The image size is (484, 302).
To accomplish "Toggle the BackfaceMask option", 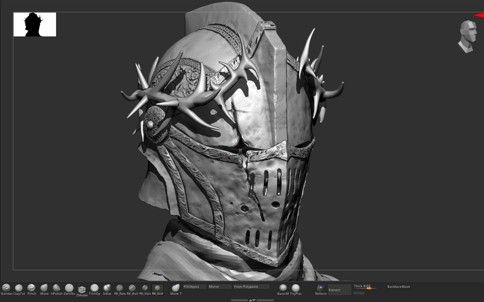I will tap(398, 287).
